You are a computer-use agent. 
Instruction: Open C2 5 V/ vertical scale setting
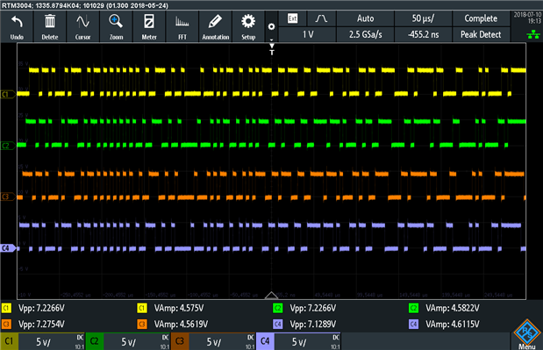137,342
